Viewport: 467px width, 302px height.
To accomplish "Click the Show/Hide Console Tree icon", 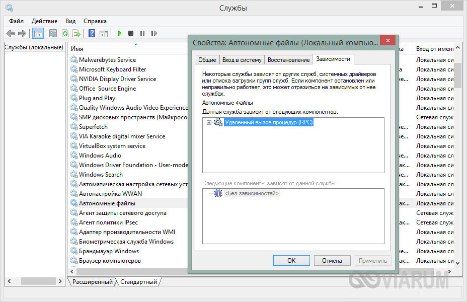I will pos(38,33).
